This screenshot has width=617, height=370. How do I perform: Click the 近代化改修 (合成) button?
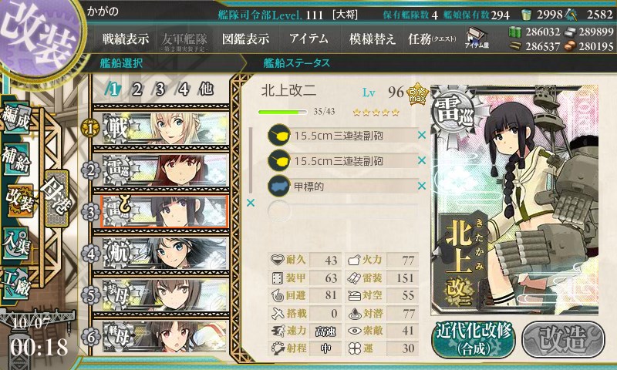474,339
